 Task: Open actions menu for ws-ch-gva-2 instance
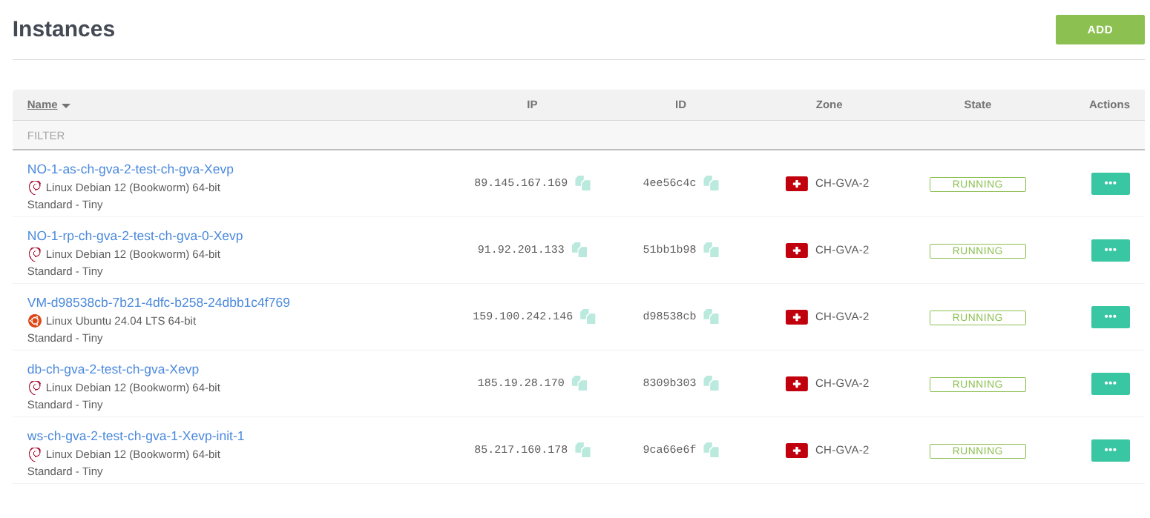tap(1110, 451)
